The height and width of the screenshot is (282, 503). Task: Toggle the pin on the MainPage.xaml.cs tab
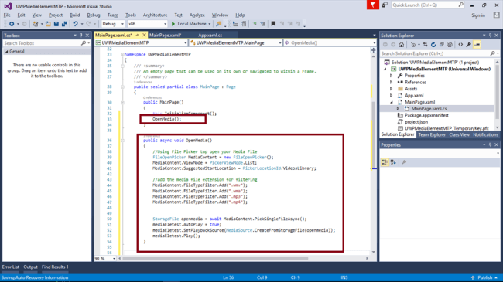pyautogui.click(x=138, y=36)
